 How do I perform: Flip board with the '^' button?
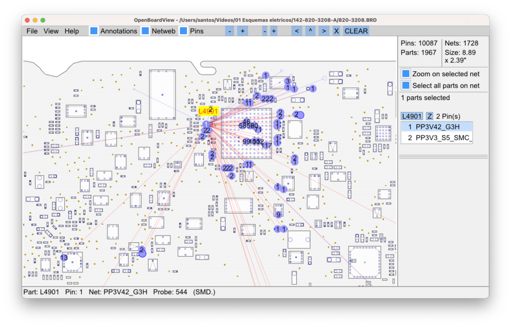pos(310,31)
